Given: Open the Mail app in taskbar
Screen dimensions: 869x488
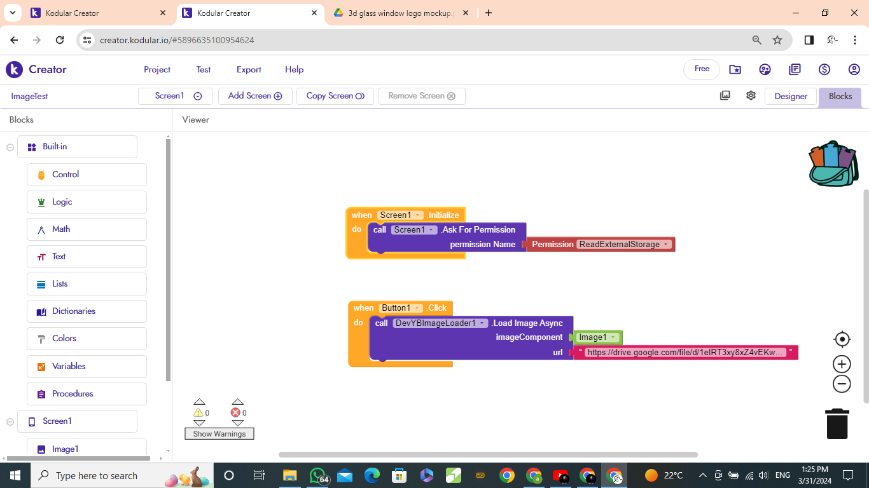Looking at the screenshot, I should [x=345, y=475].
